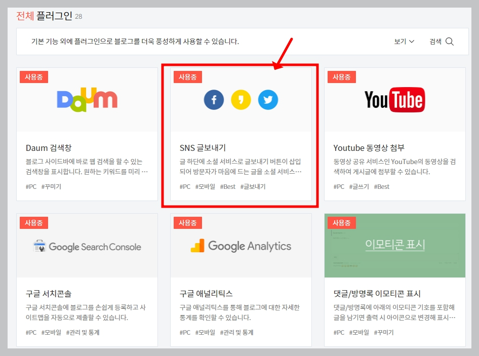The image size is (479, 356).
Task: Click the 구글 서치콘솔 description text
Action: click(86, 312)
